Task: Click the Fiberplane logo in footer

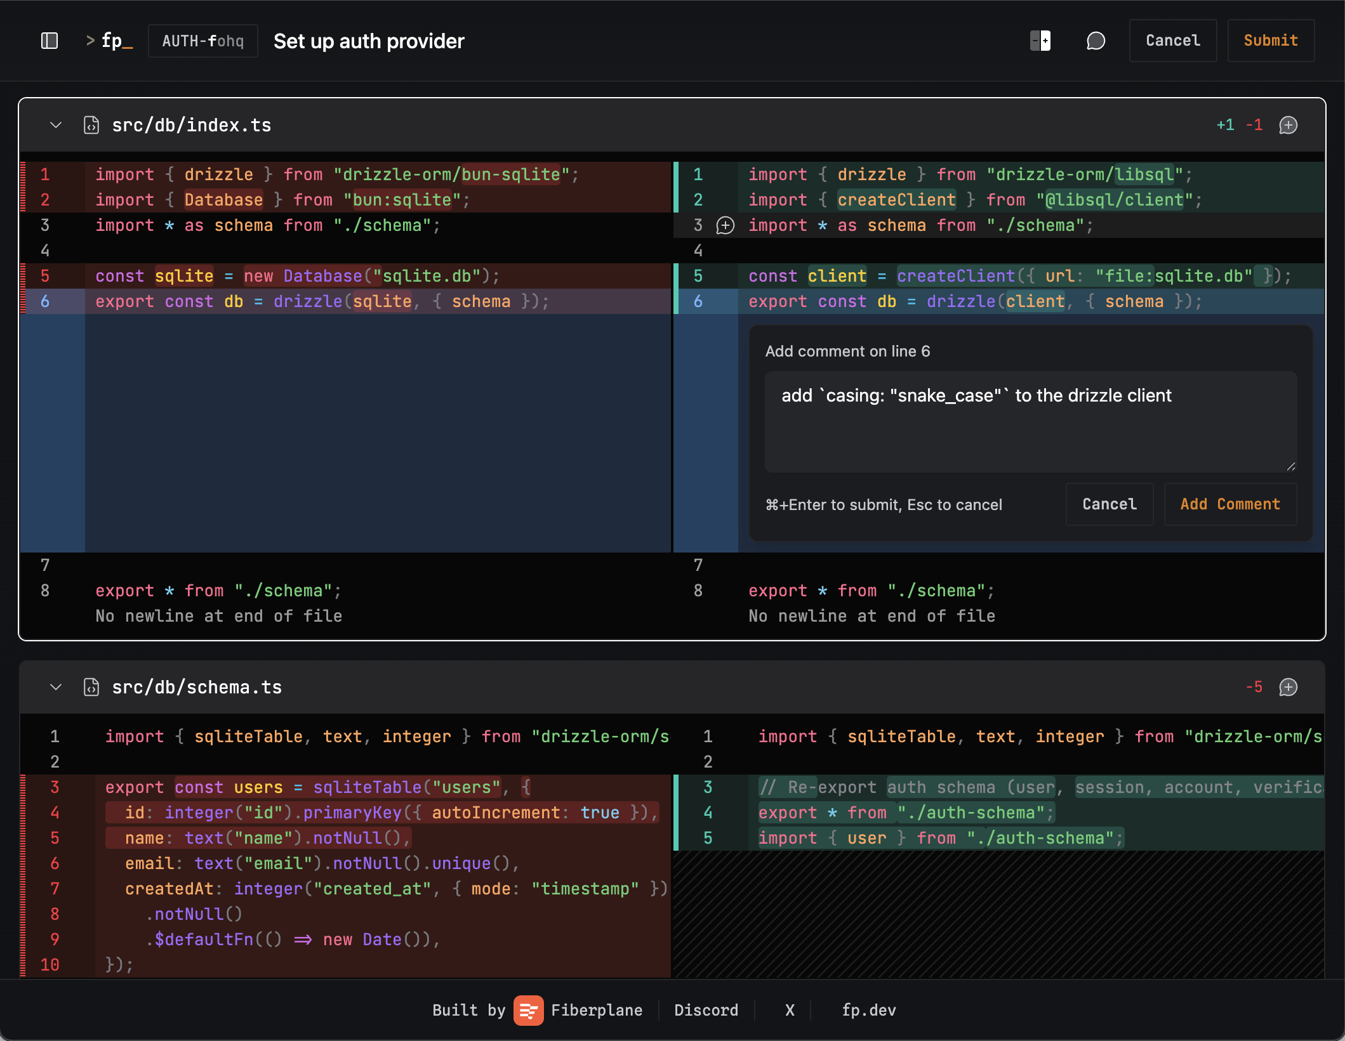Action: [529, 1010]
